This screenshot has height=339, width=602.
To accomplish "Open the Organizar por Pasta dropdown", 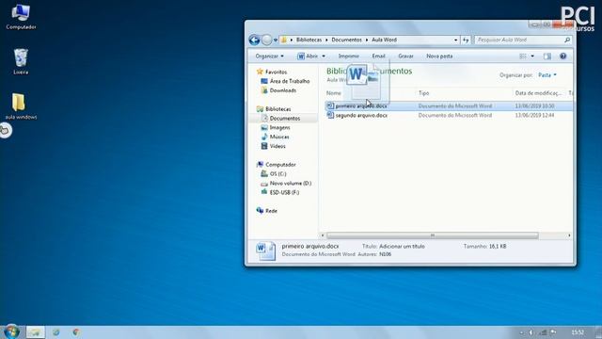I will point(547,75).
